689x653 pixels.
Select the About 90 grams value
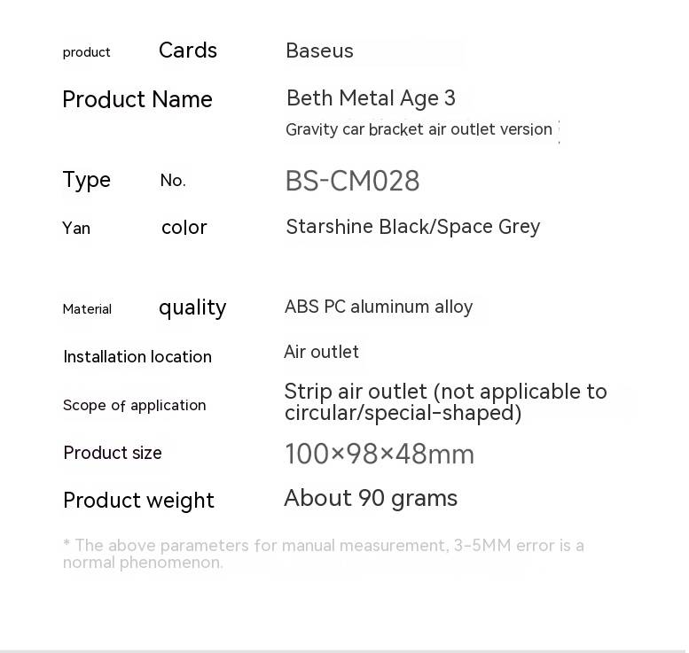[371, 499]
